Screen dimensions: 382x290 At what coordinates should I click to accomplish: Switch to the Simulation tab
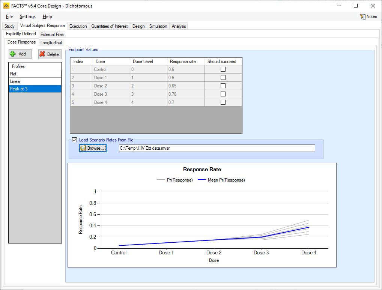click(158, 26)
